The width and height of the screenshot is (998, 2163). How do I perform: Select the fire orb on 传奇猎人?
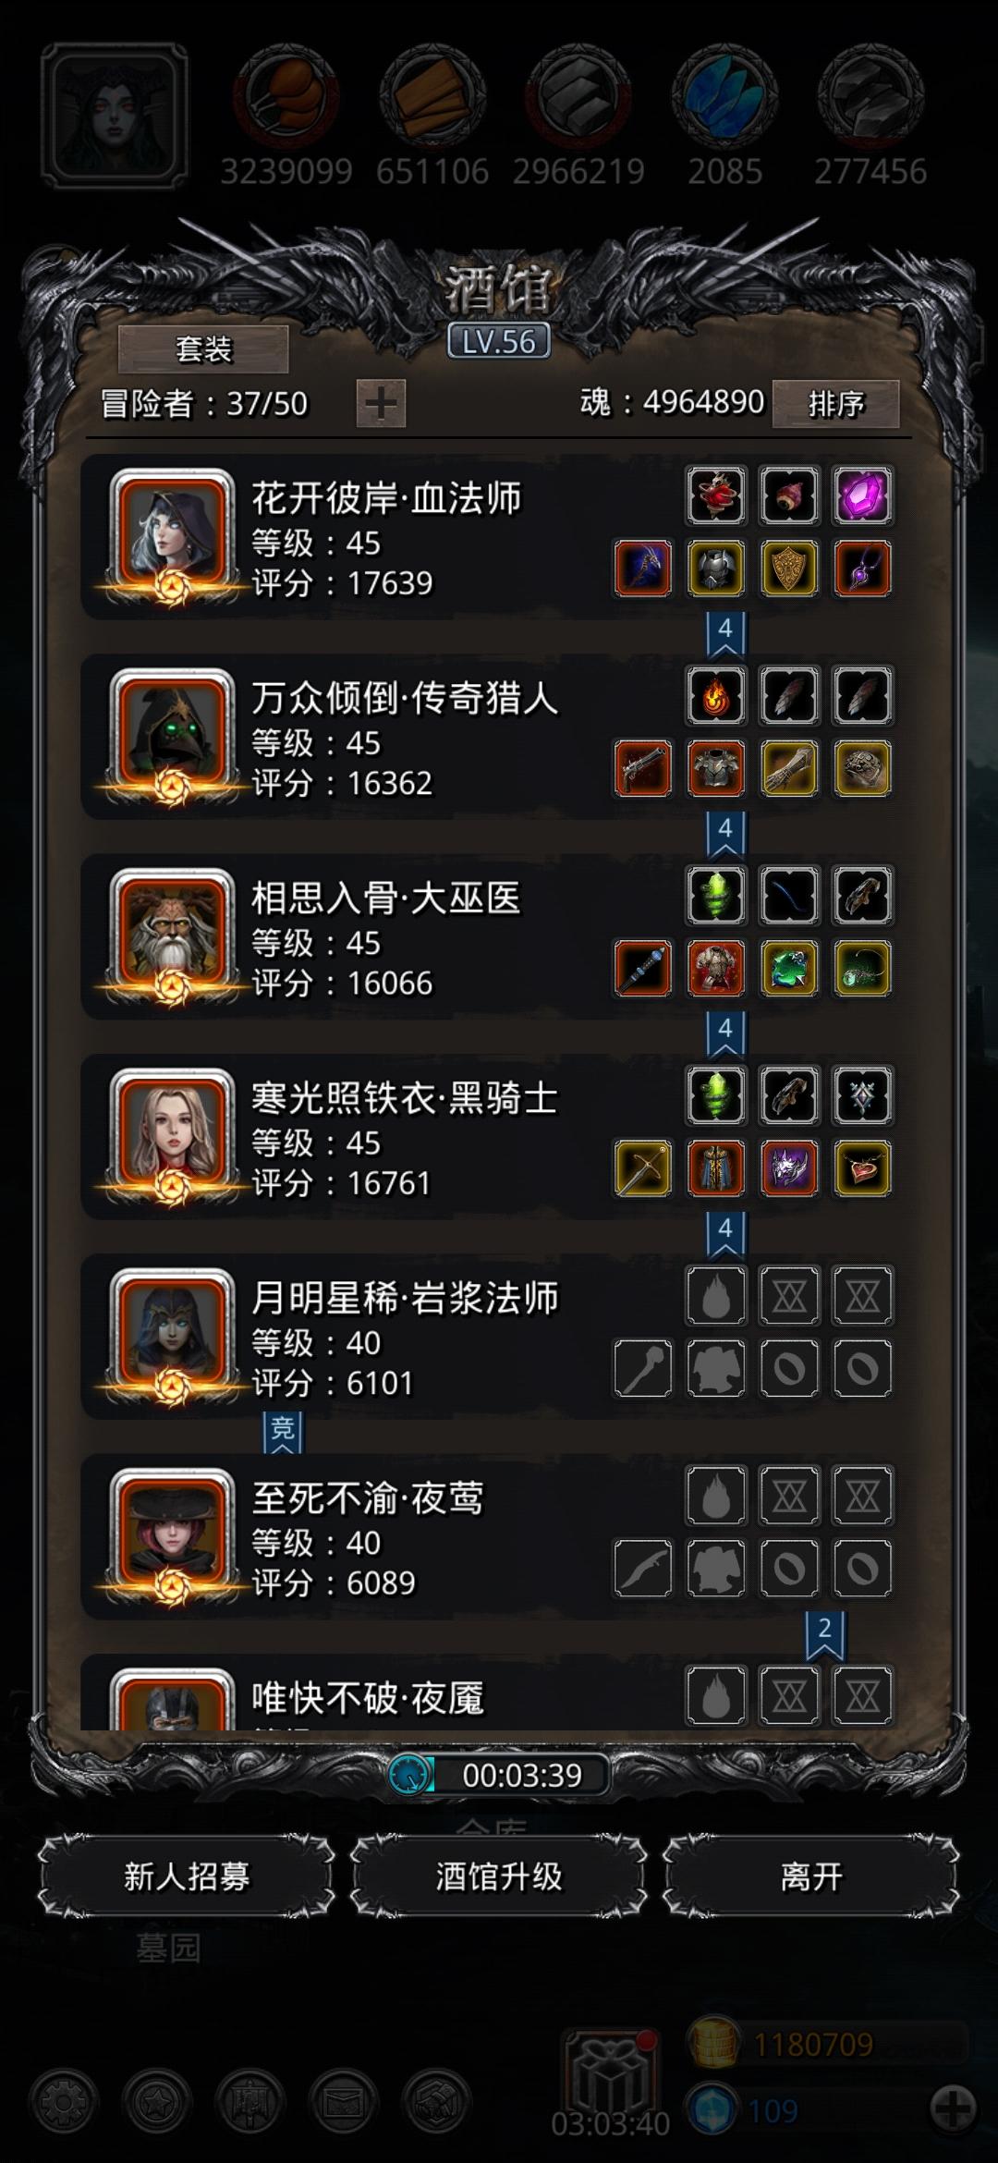coord(716,695)
